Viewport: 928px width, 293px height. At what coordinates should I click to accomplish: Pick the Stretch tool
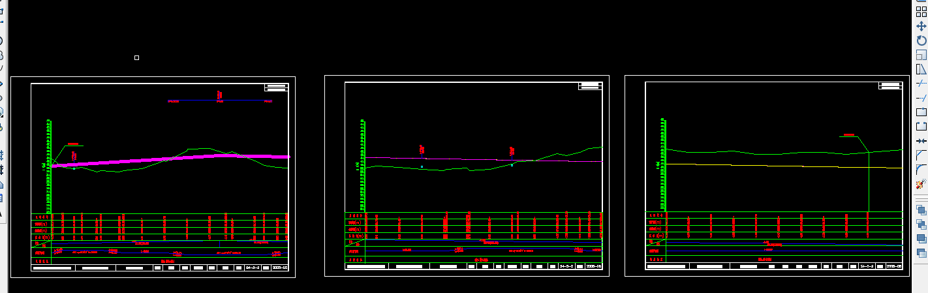[x=921, y=69]
